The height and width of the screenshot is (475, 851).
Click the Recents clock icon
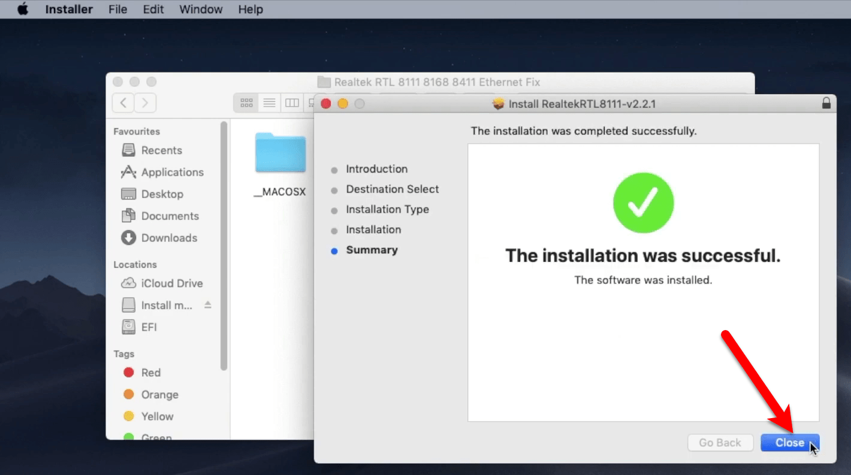pyautogui.click(x=128, y=150)
